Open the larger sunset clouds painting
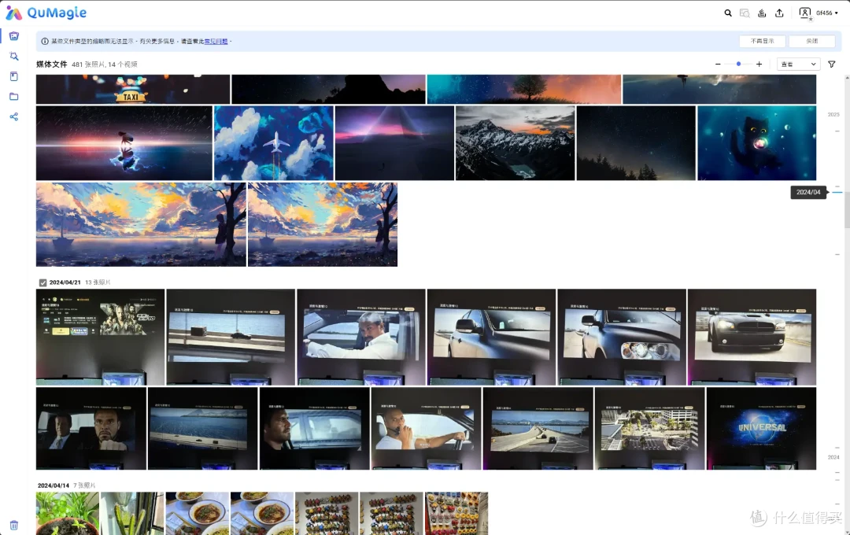 [x=141, y=224]
